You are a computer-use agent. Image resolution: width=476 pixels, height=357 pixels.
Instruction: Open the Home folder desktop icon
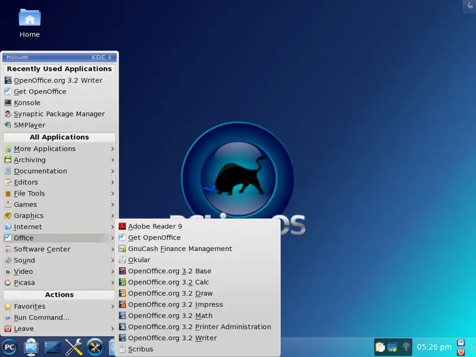pyautogui.click(x=29, y=18)
